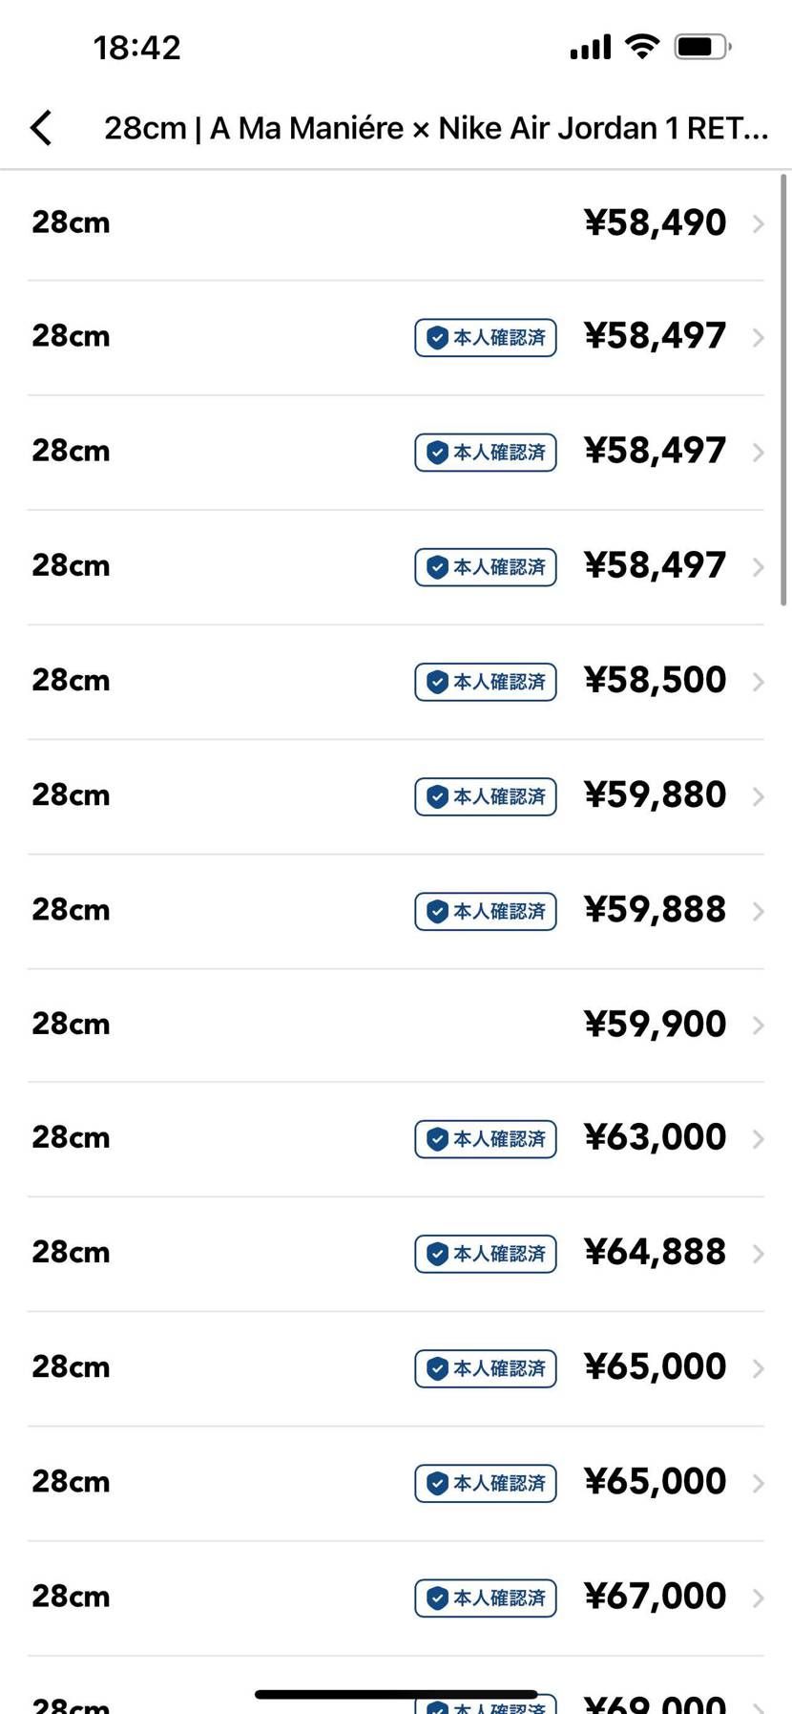The width and height of the screenshot is (792, 1714).
Task: Click the cellular signal bars icon
Action: point(590,47)
